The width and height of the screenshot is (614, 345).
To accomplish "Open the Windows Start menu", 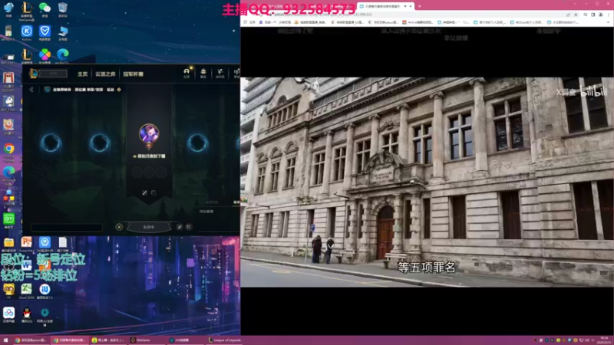I will click(5, 340).
